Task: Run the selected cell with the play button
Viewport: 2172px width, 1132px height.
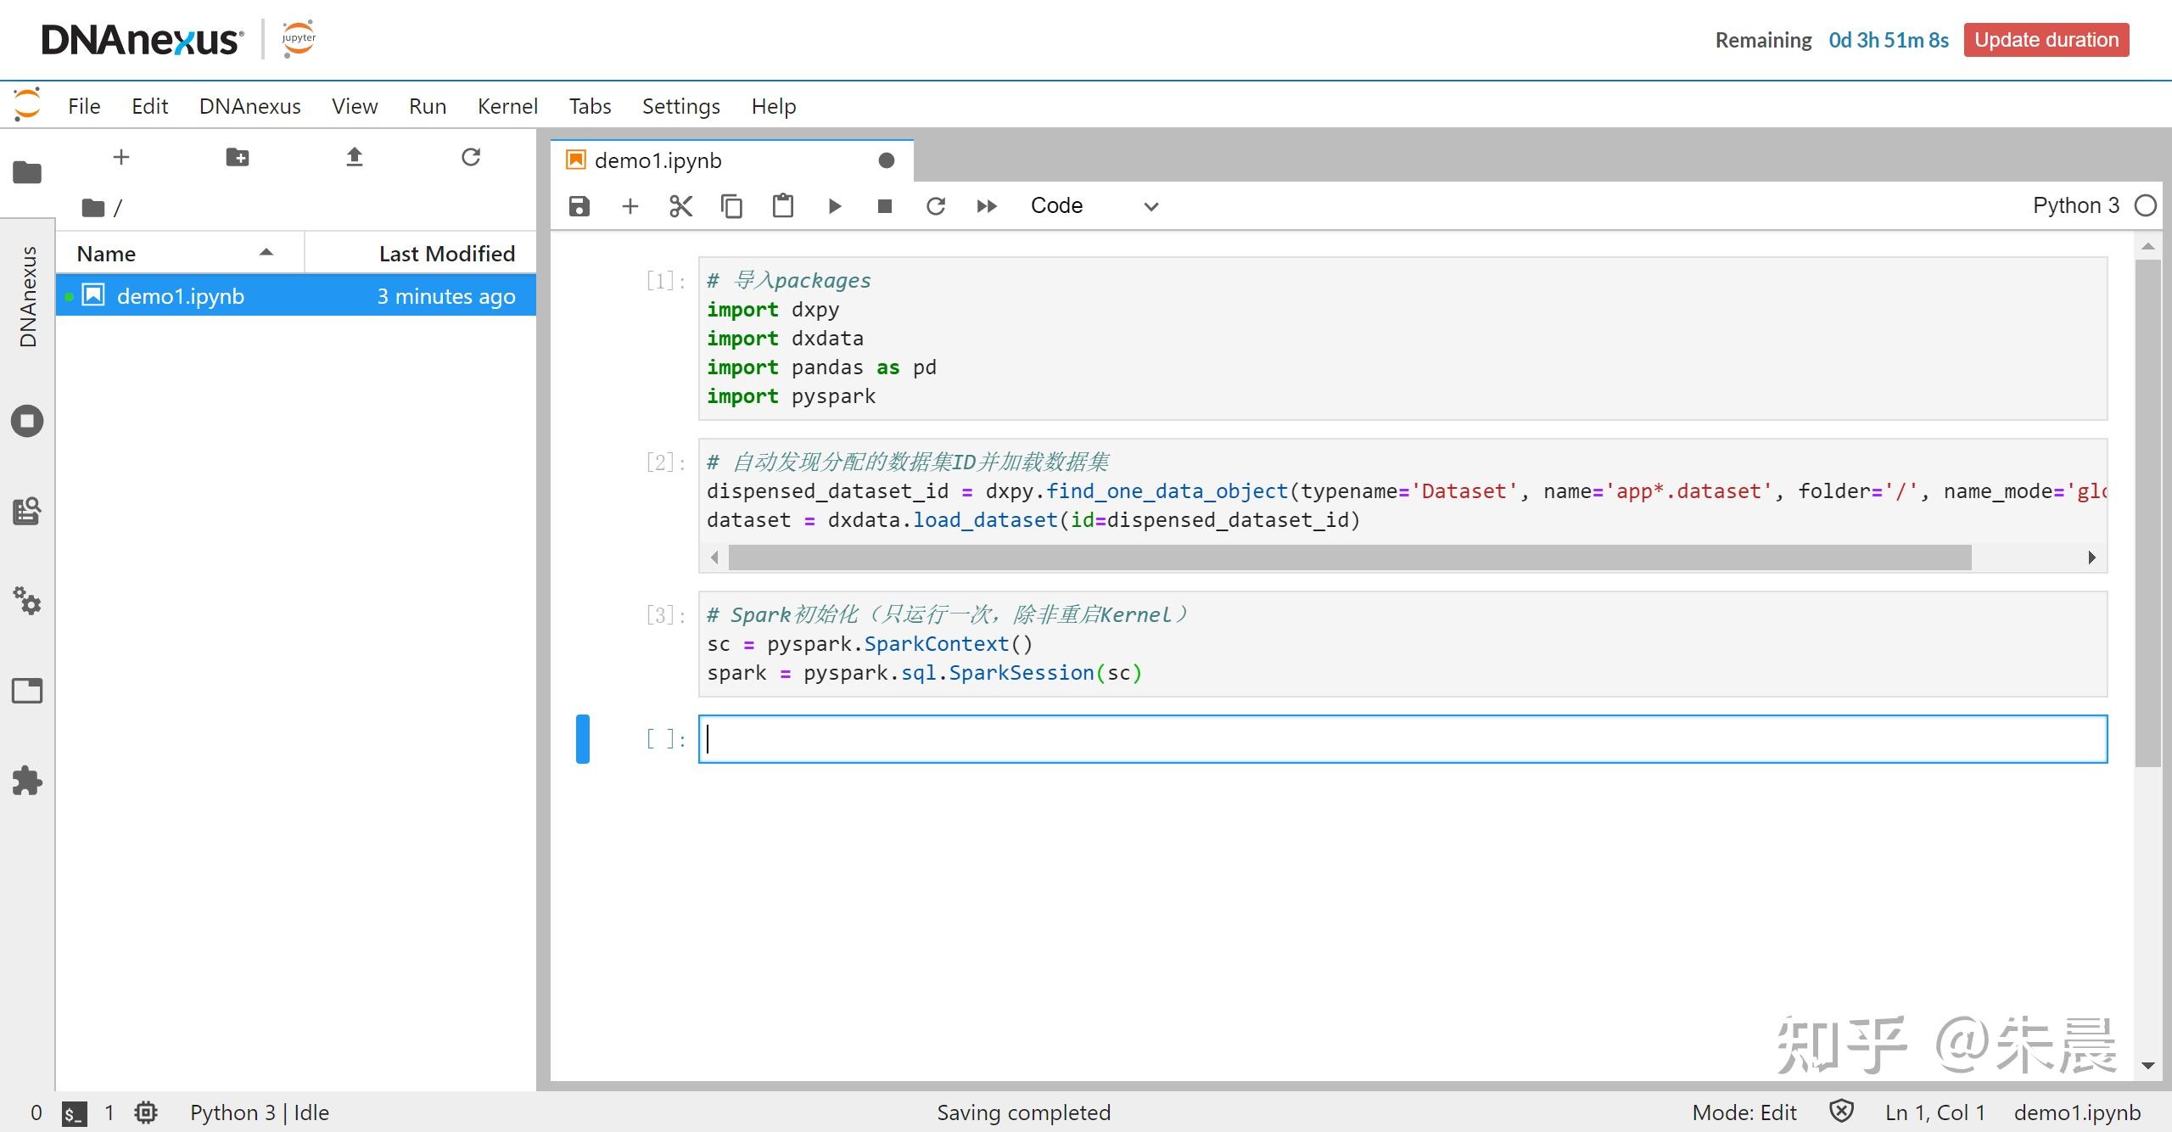Action: pos(834,206)
